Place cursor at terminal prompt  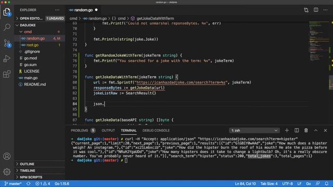coord(126,161)
